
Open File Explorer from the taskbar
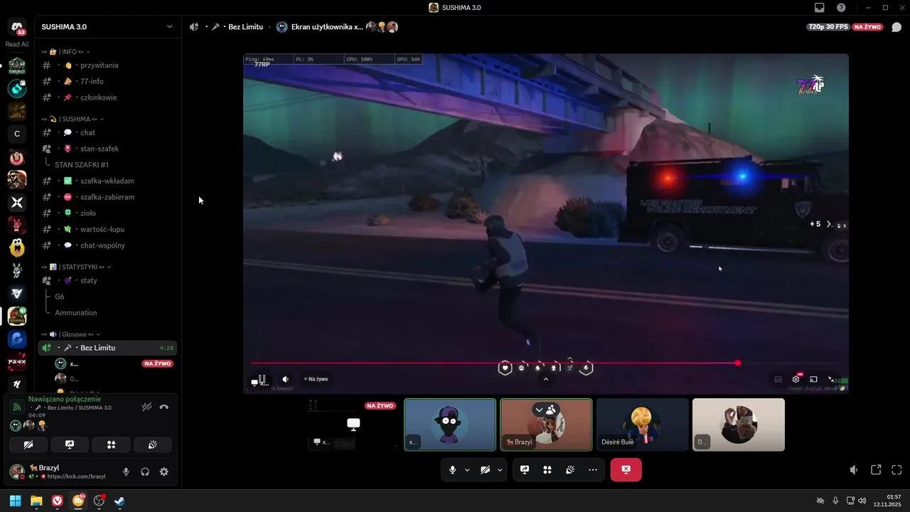(x=36, y=501)
